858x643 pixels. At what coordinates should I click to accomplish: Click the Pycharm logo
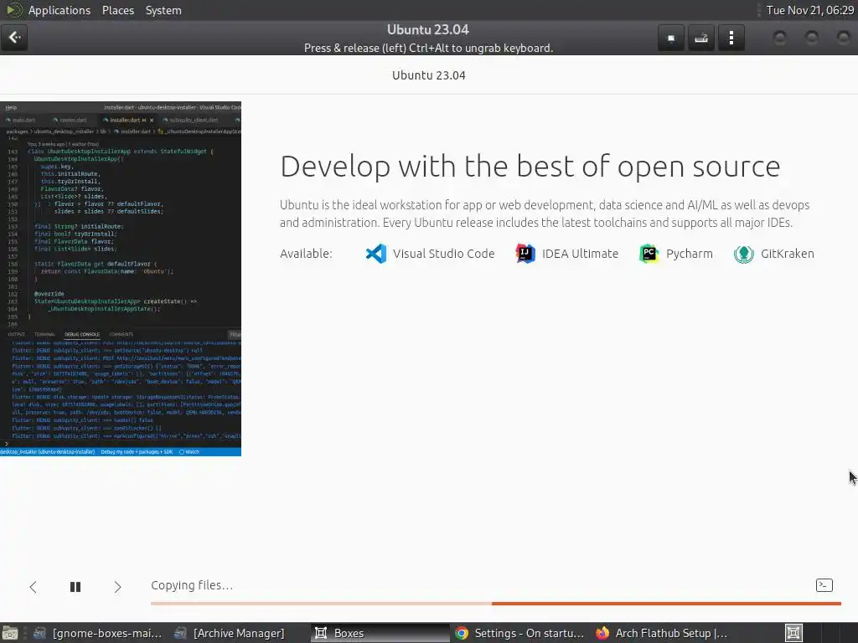649,254
